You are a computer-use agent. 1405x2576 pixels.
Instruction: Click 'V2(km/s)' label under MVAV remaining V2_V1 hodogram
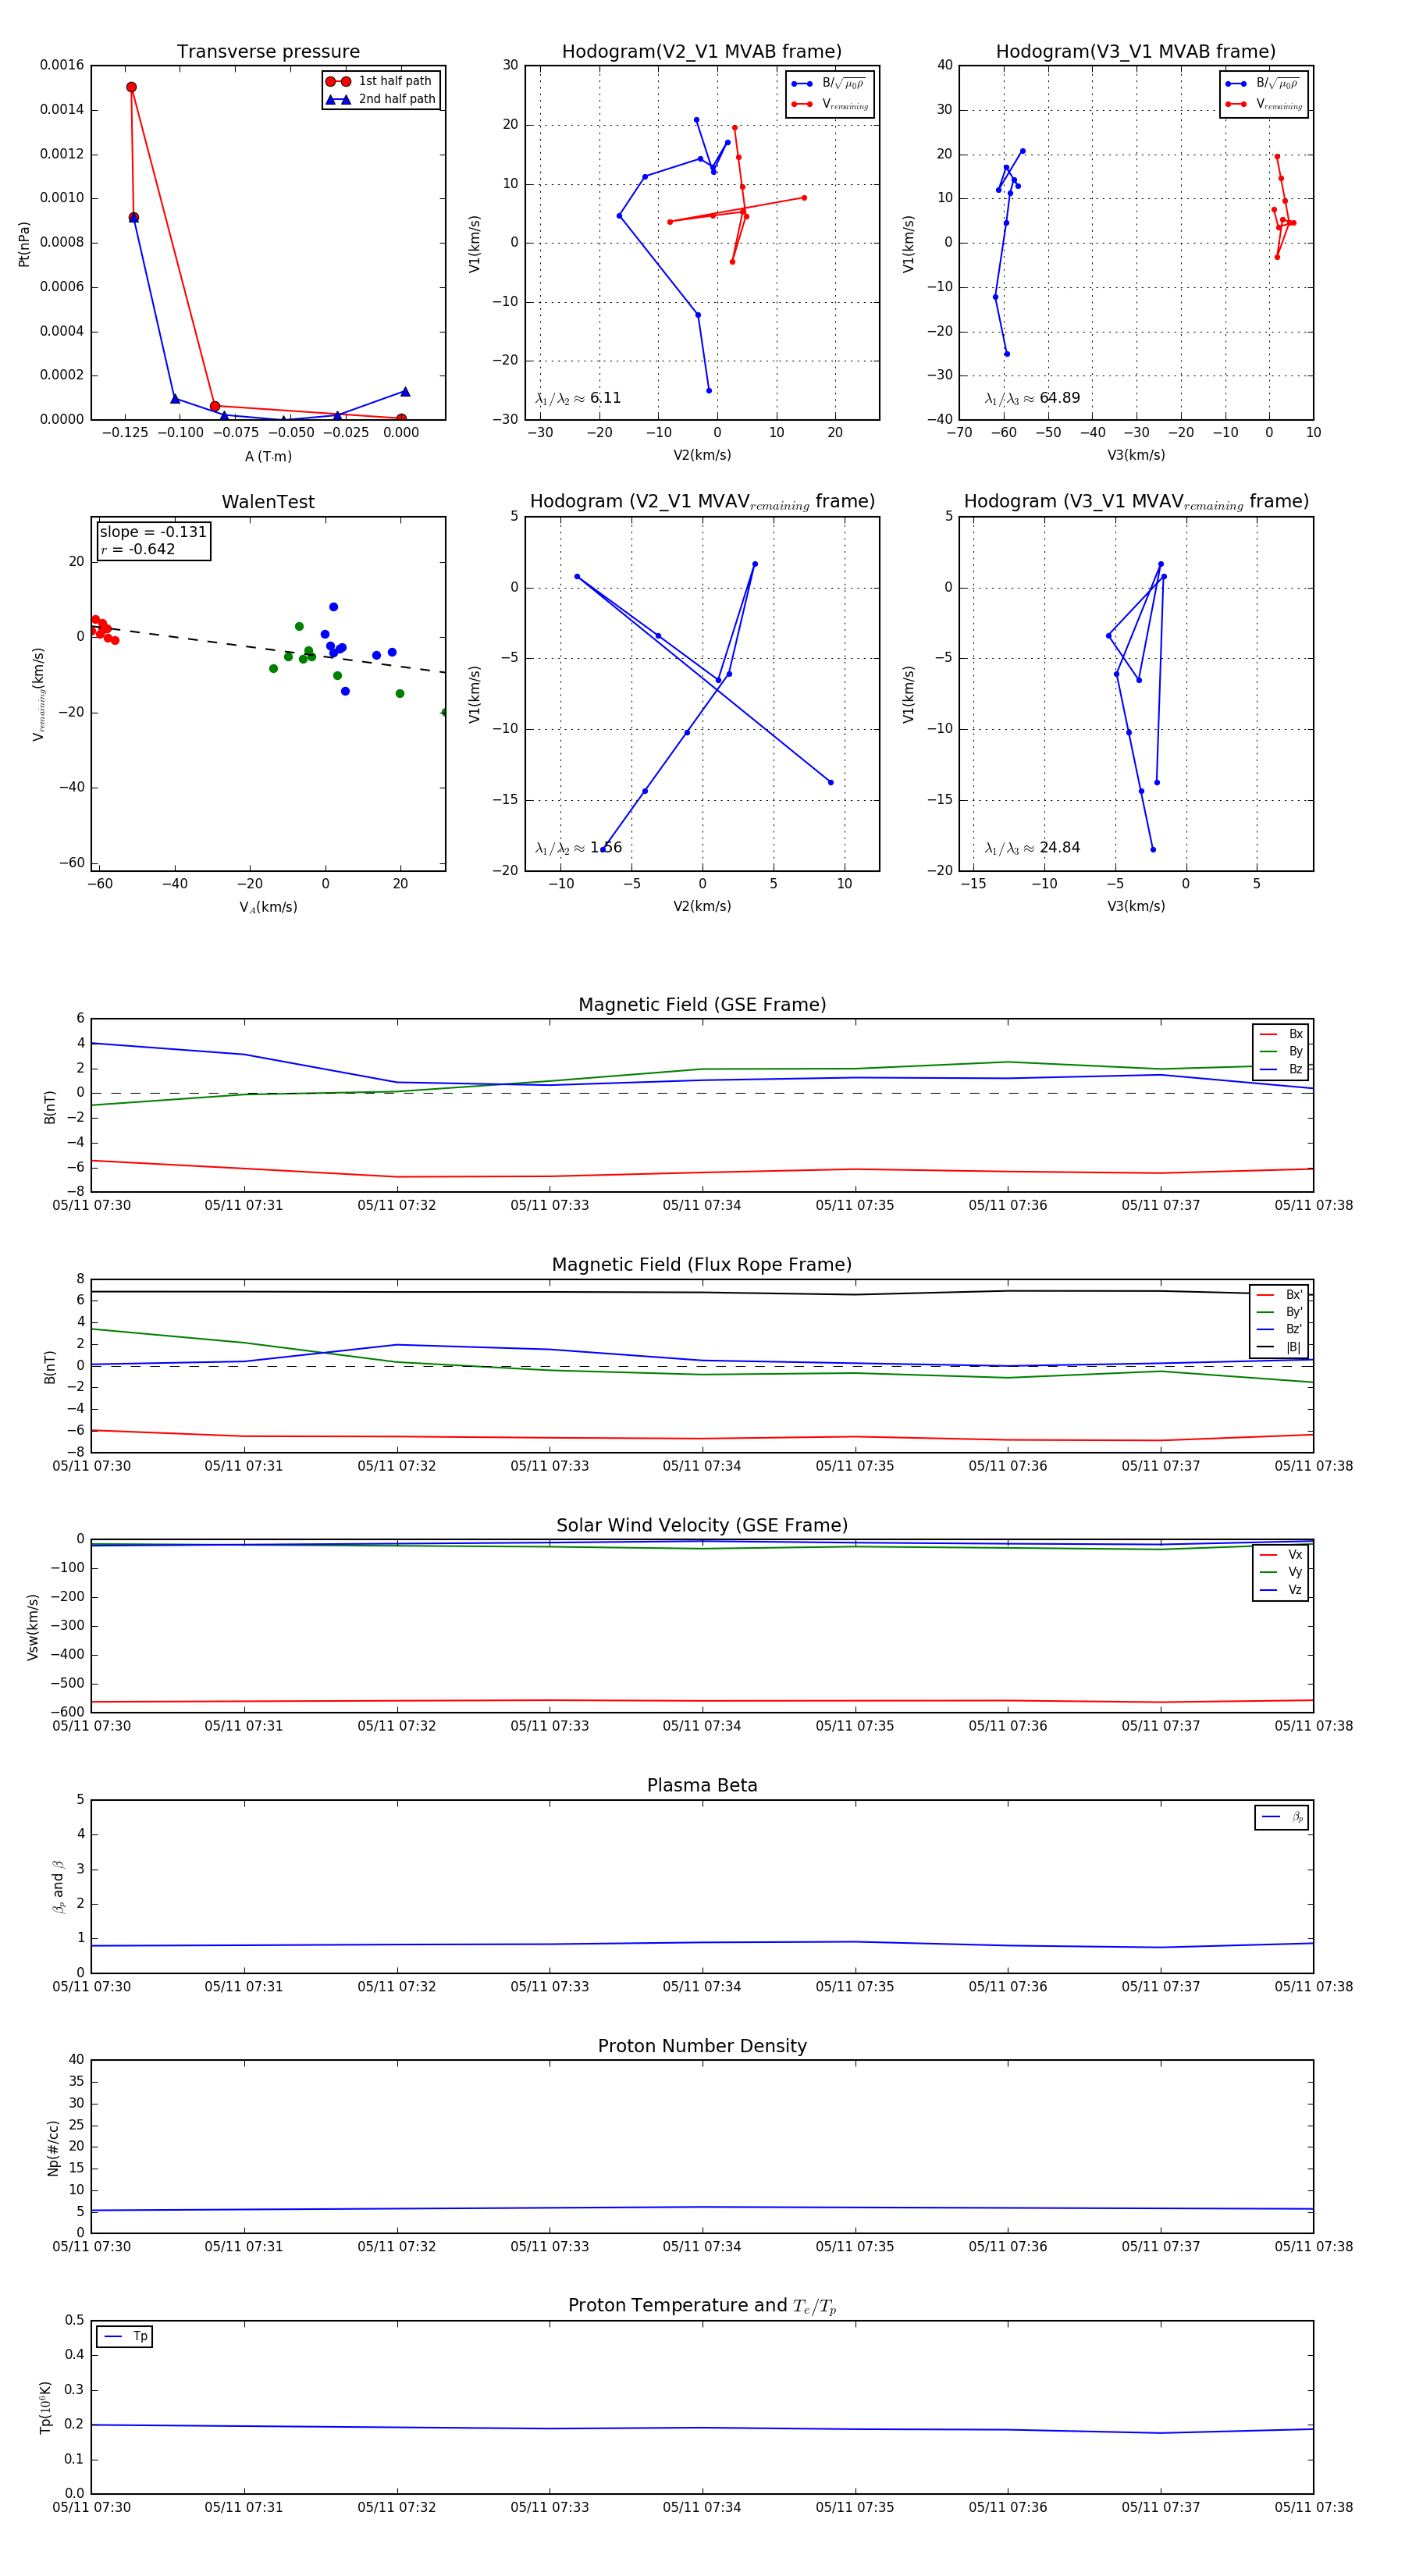pyautogui.click(x=702, y=906)
